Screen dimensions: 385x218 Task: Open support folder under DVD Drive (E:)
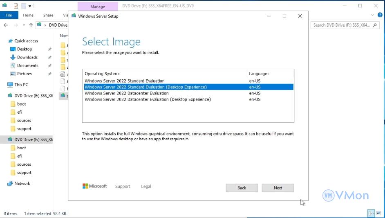pyautogui.click(x=24, y=129)
